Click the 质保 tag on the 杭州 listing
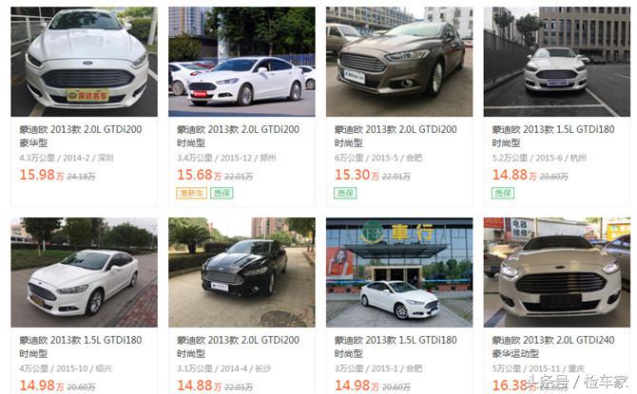Image resolution: width=637 pixels, height=394 pixels. (503, 193)
